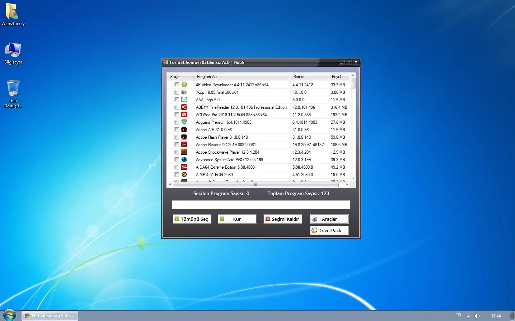
Task: Click the Seçimi Kaldır button
Action: coord(283,219)
